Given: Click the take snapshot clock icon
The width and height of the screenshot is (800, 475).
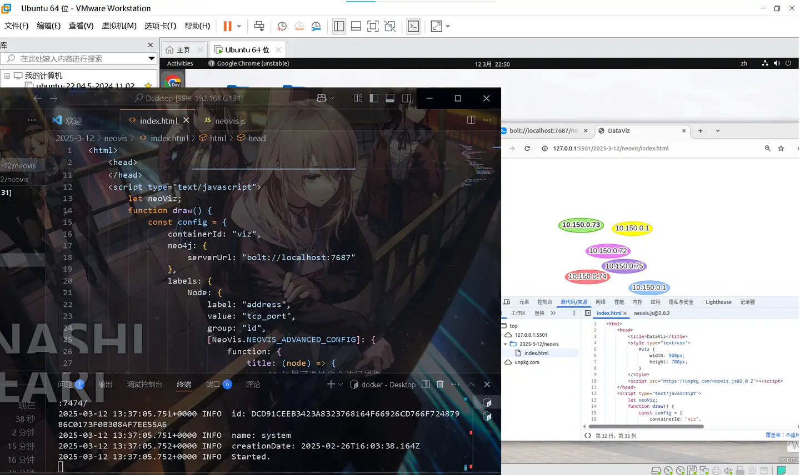Looking at the screenshot, I should click(282, 26).
